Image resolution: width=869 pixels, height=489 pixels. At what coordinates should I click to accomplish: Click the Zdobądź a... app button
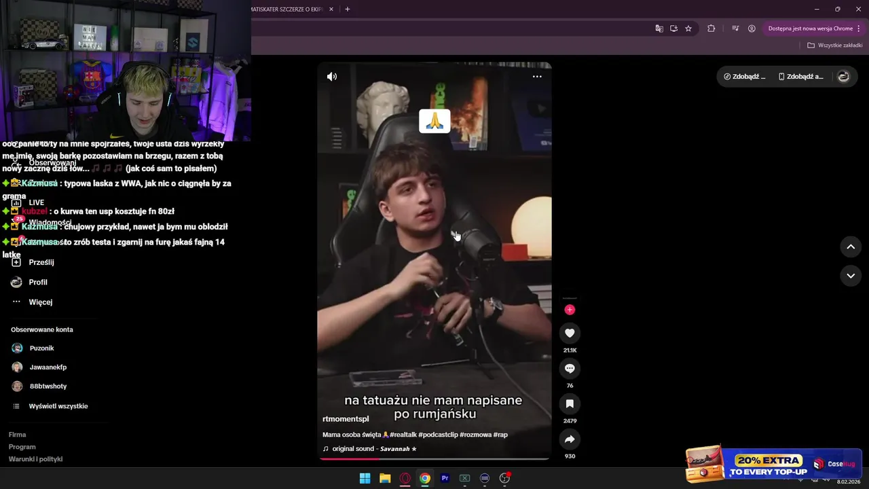pyautogui.click(x=800, y=77)
